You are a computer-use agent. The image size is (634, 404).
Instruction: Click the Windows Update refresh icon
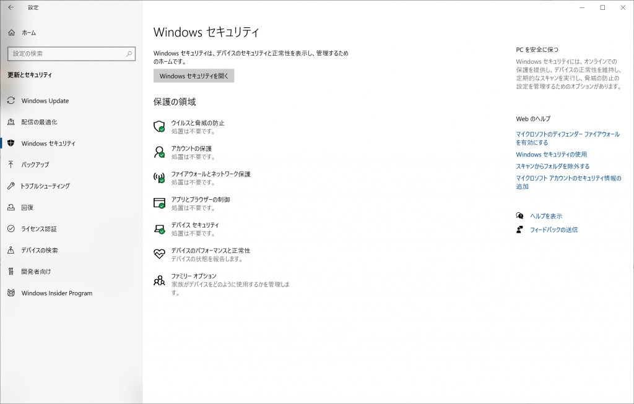[x=11, y=101]
